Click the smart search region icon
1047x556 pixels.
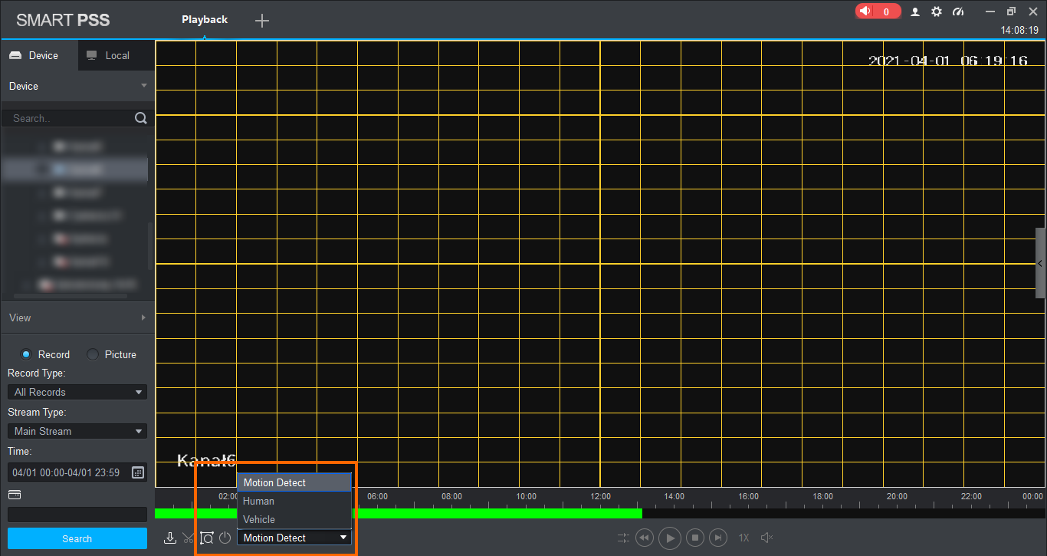tap(206, 538)
